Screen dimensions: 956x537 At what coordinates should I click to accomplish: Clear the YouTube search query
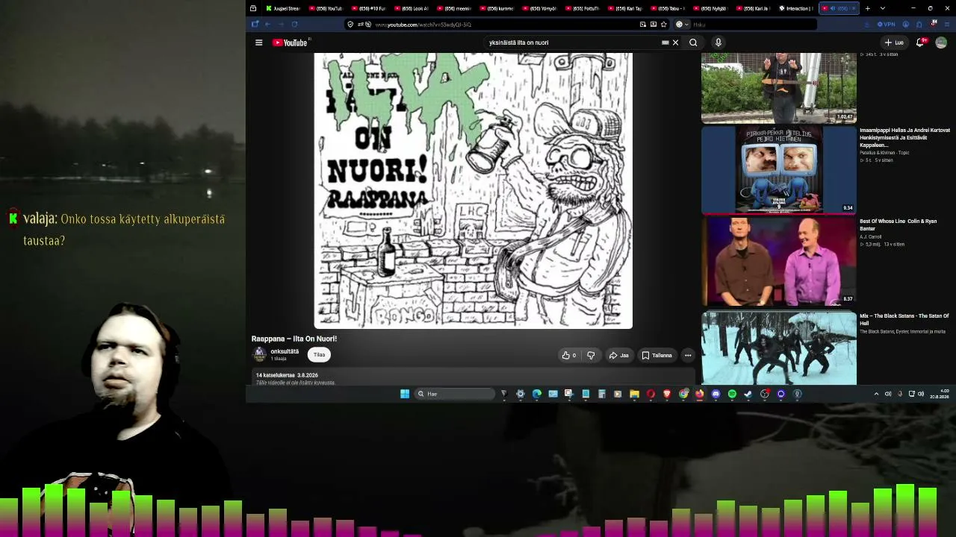tap(675, 43)
